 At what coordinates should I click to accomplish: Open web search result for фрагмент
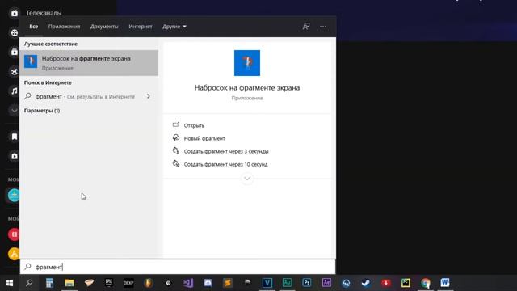click(82, 96)
